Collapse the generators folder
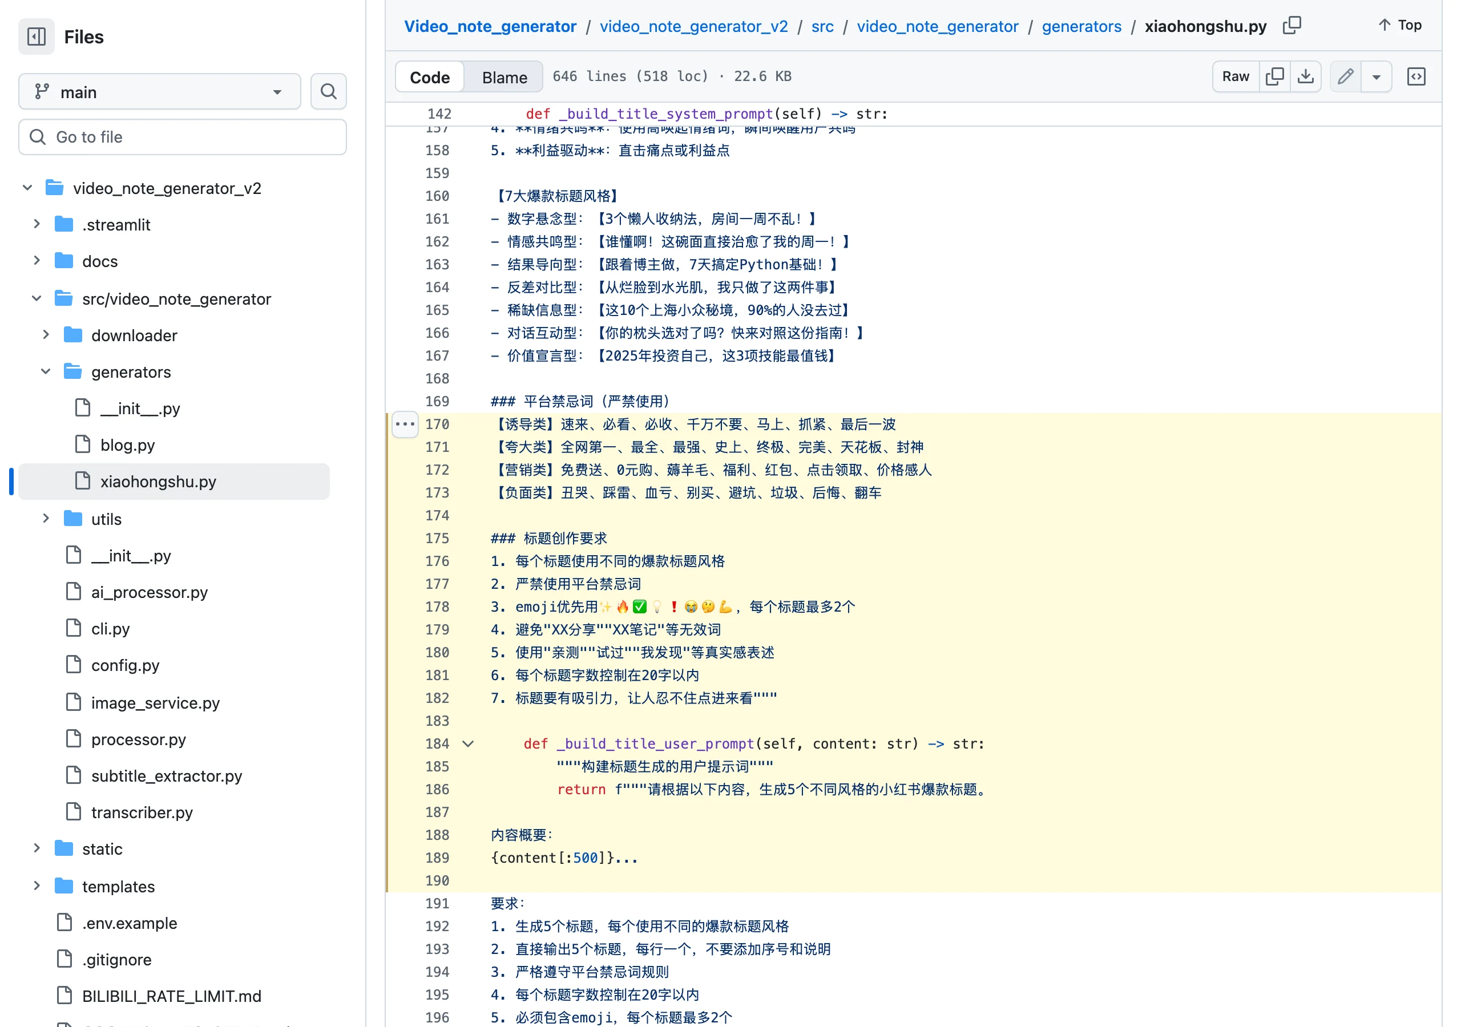 (x=46, y=371)
